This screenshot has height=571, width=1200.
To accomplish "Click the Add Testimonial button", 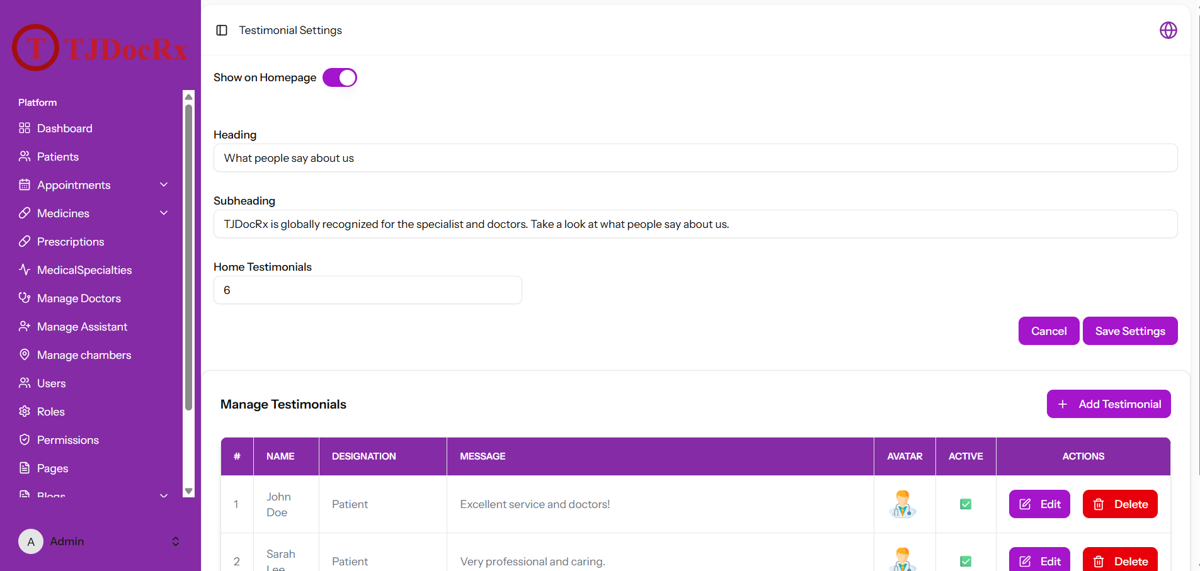I will [x=1109, y=404].
